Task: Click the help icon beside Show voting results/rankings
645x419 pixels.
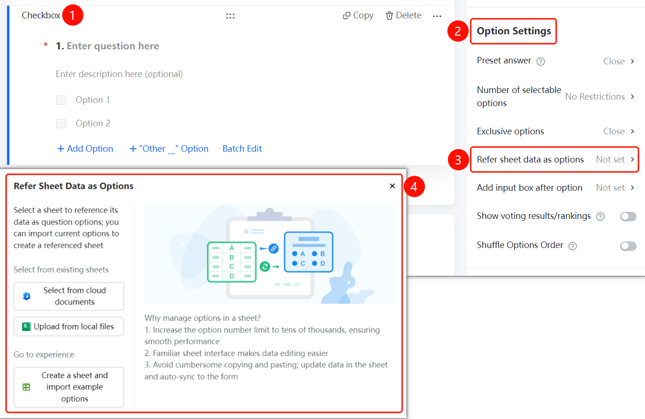Action: point(600,217)
